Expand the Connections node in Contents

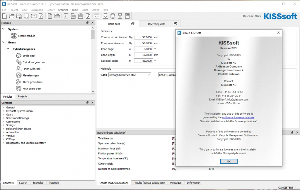tap(3, 122)
